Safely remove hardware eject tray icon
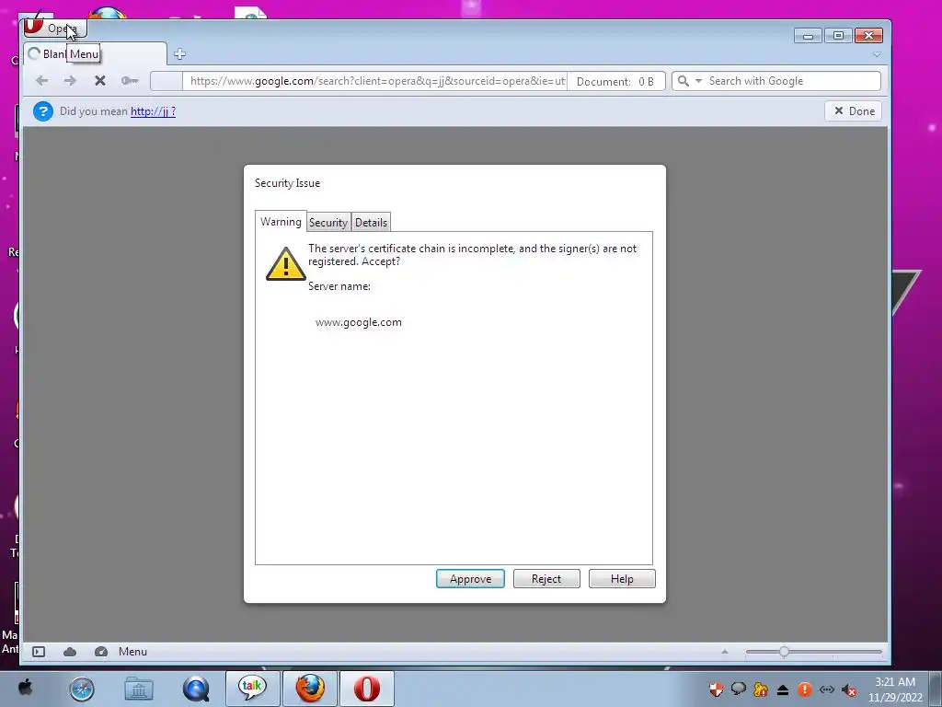 (x=783, y=690)
